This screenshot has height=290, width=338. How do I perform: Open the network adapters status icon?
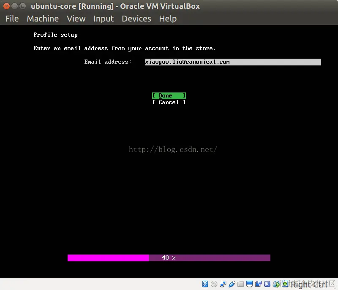[223, 284]
